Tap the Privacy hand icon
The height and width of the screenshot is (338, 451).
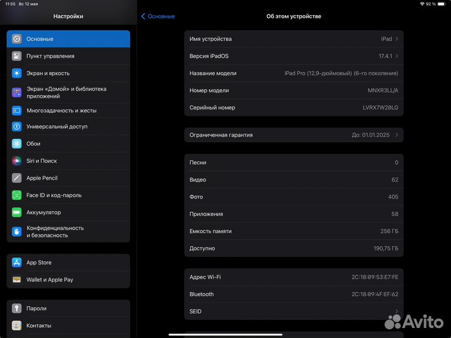click(17, 232)
